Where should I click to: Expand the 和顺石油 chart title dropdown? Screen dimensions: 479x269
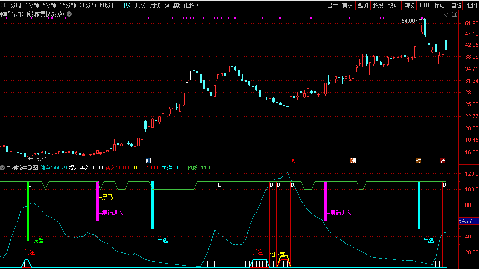coord(69,14)
